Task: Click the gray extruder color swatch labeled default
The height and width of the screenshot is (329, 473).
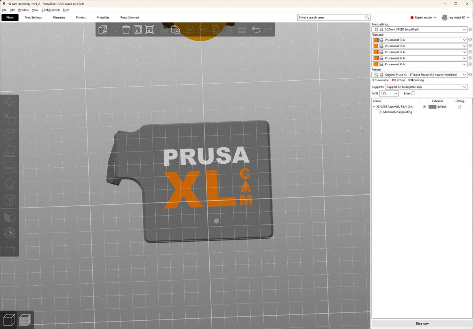Action: (x=432, y=107)
